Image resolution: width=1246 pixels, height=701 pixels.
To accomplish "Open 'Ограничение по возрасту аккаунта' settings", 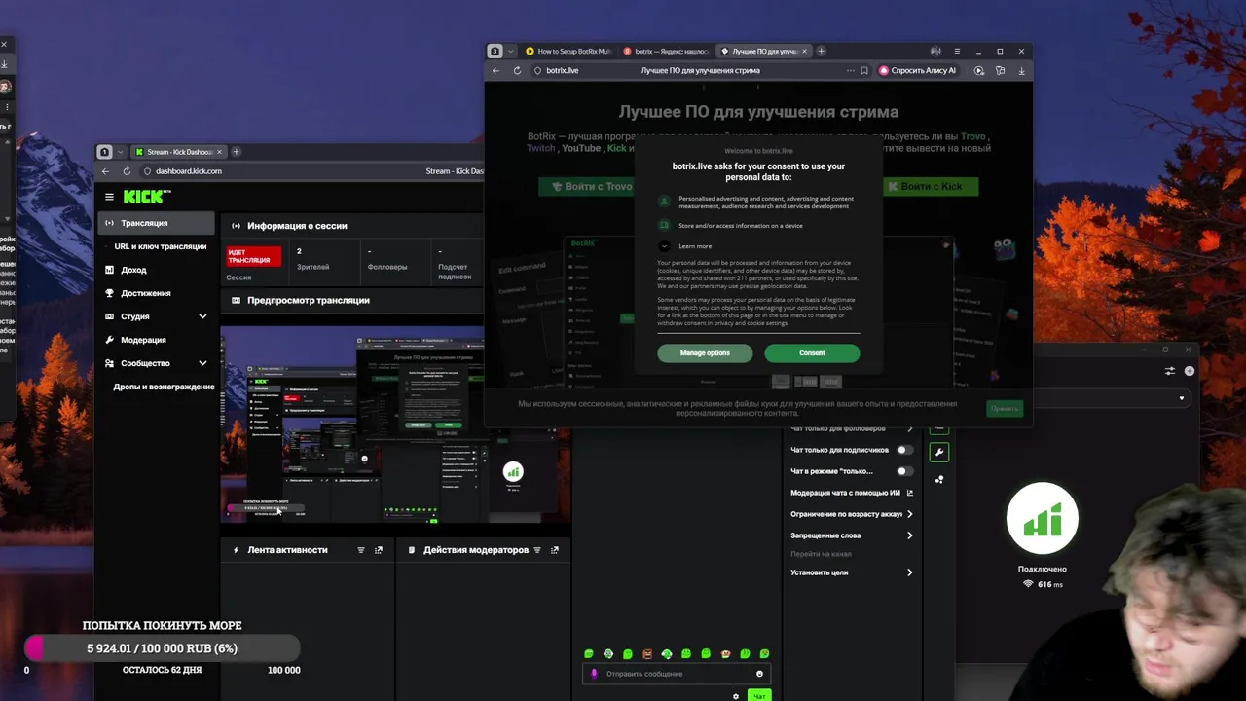I will (x=852, y=514).
